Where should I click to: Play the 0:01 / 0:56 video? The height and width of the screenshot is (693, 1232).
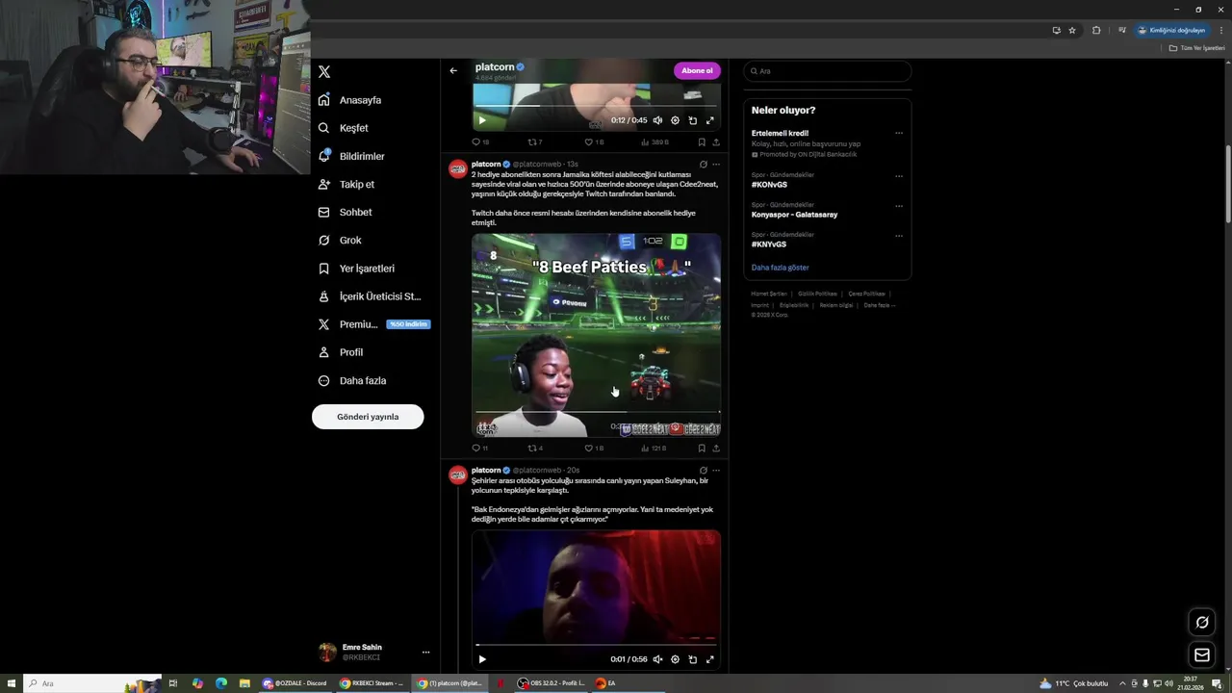coord(482,659)
